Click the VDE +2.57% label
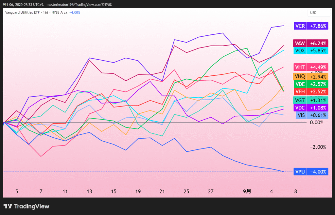 311,84
